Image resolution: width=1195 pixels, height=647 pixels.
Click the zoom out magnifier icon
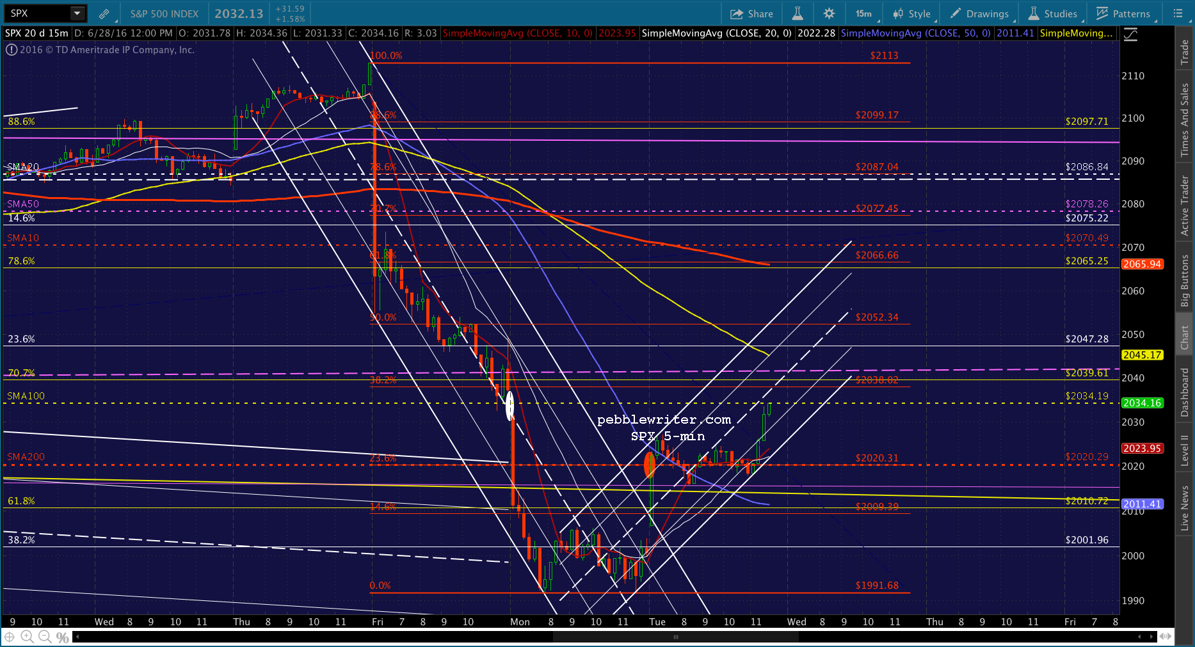45,637
